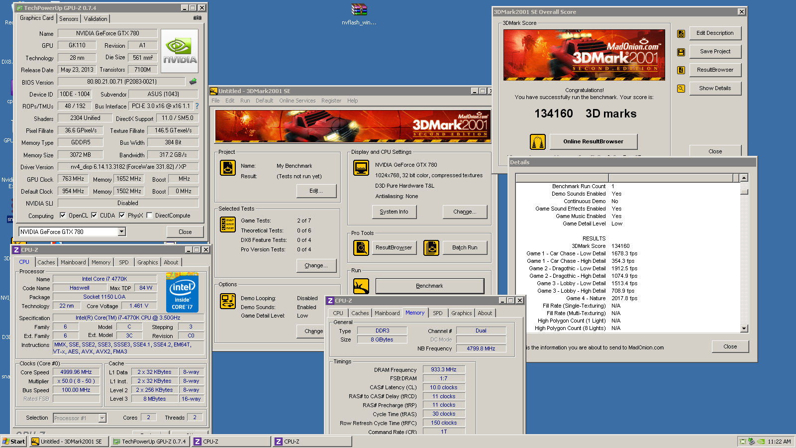Click the Run benchmark icon
This screenshot has height=448, width=796.
361,286
